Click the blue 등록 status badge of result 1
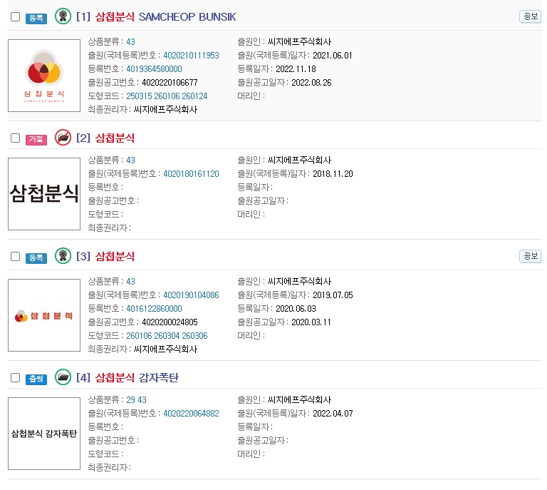The width and height of the screenshot is (547, 490). coord(36,18)
